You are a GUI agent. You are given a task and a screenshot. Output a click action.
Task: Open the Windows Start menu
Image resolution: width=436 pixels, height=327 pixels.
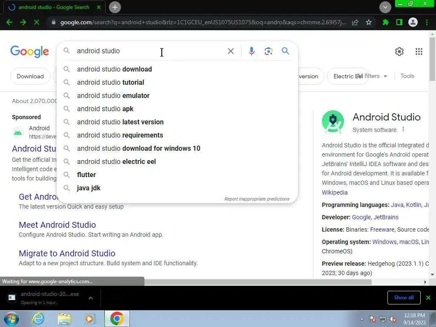(11, 318)
